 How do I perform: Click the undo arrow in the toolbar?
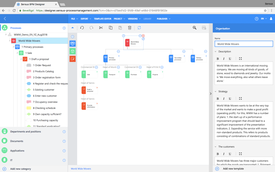click(x=82, y=28)
